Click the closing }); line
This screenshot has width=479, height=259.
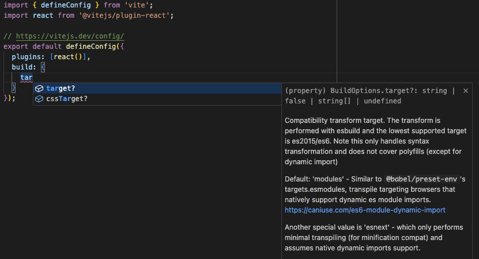(9, 98)
